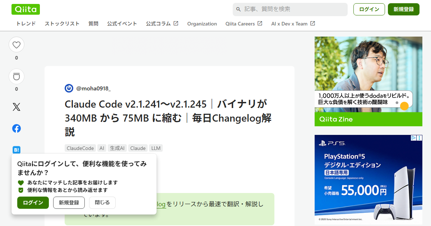Like the article with heart icon

click(x=17, y=45)
